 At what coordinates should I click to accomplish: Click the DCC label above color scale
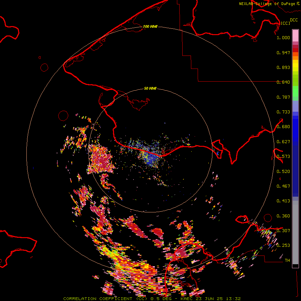click(294, 20)
